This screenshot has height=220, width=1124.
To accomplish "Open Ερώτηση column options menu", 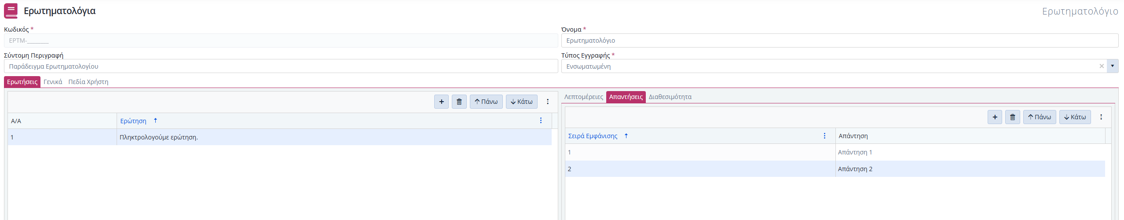I will coord(541,121).
